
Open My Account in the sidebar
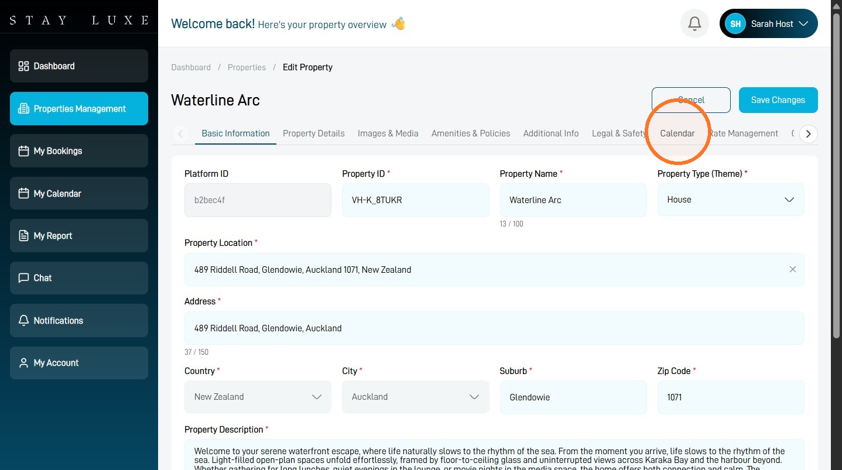click(79, 363)
